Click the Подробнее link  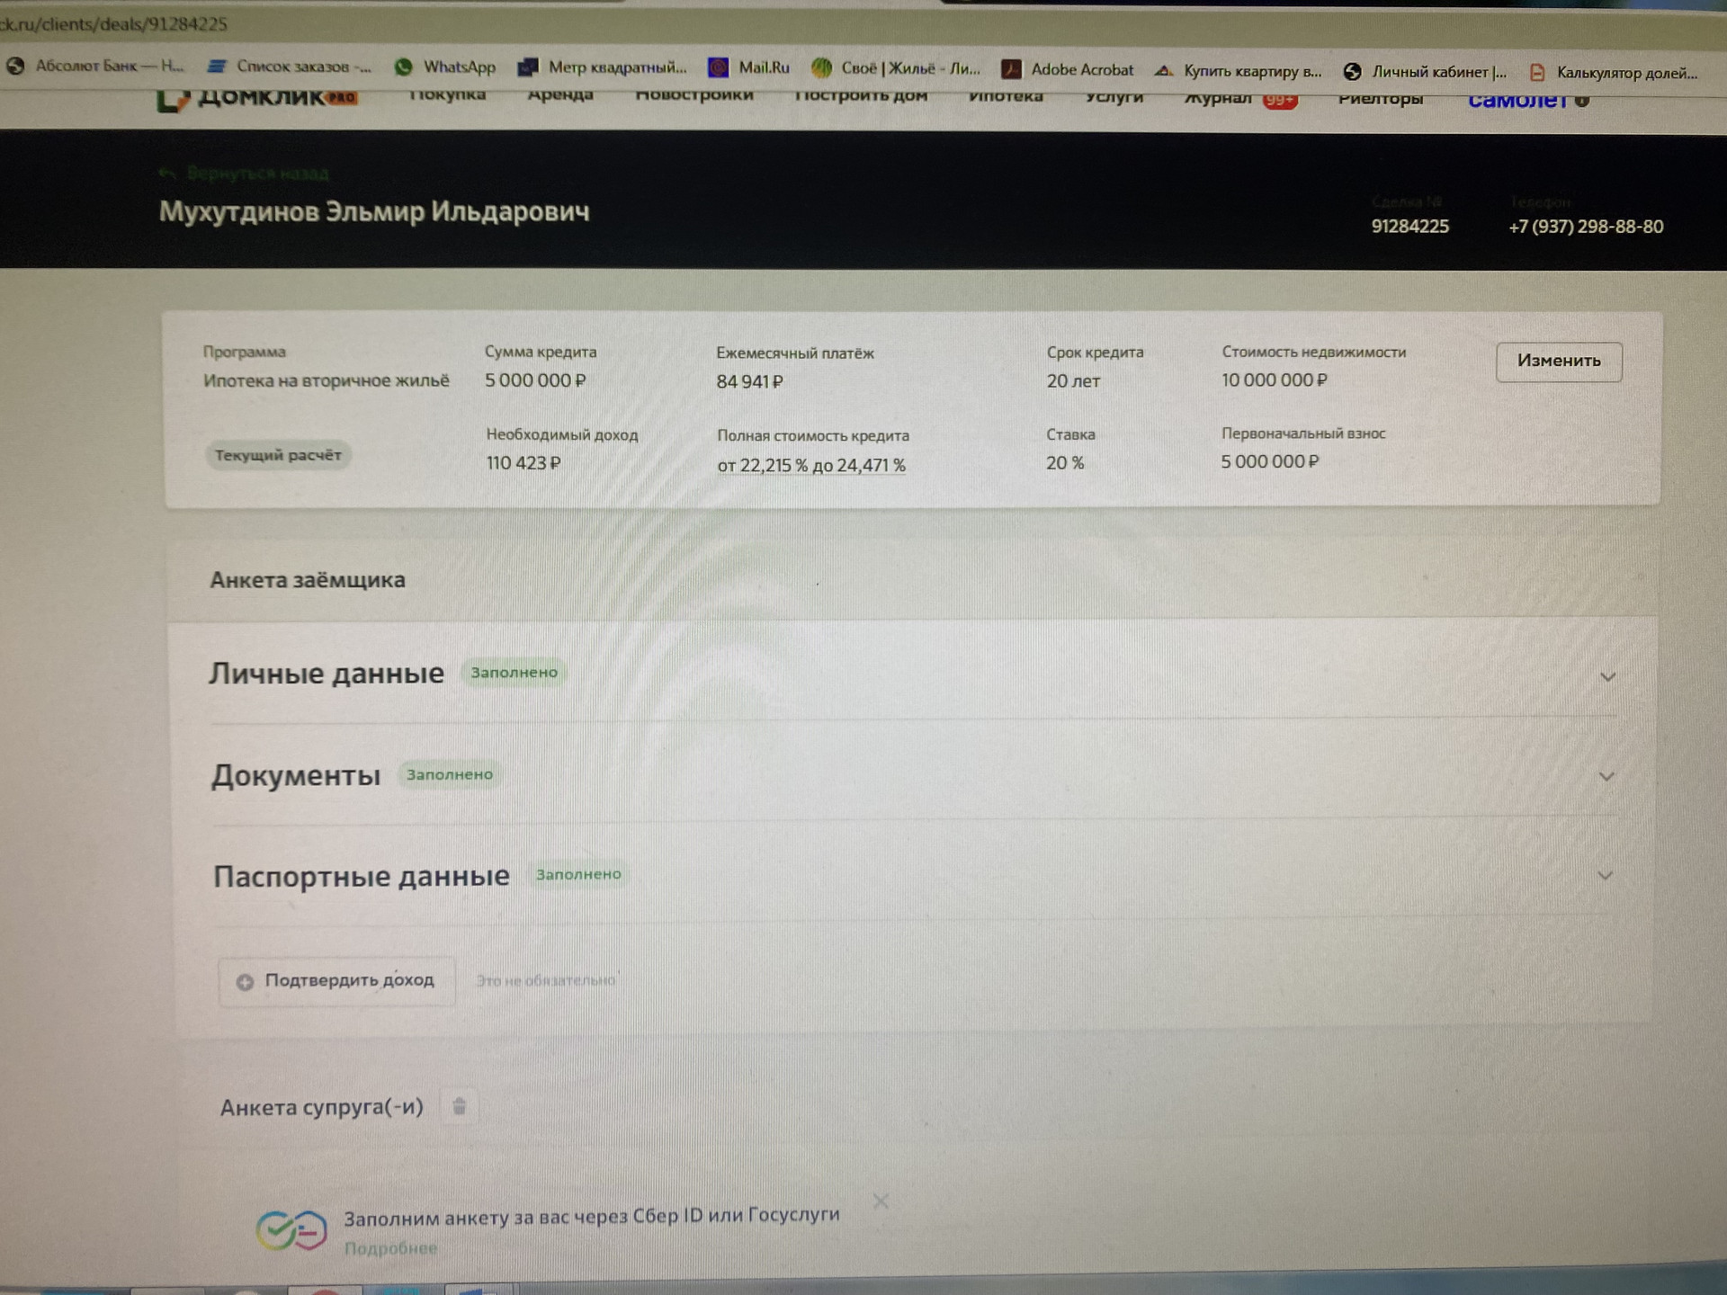coord(390,1248)
